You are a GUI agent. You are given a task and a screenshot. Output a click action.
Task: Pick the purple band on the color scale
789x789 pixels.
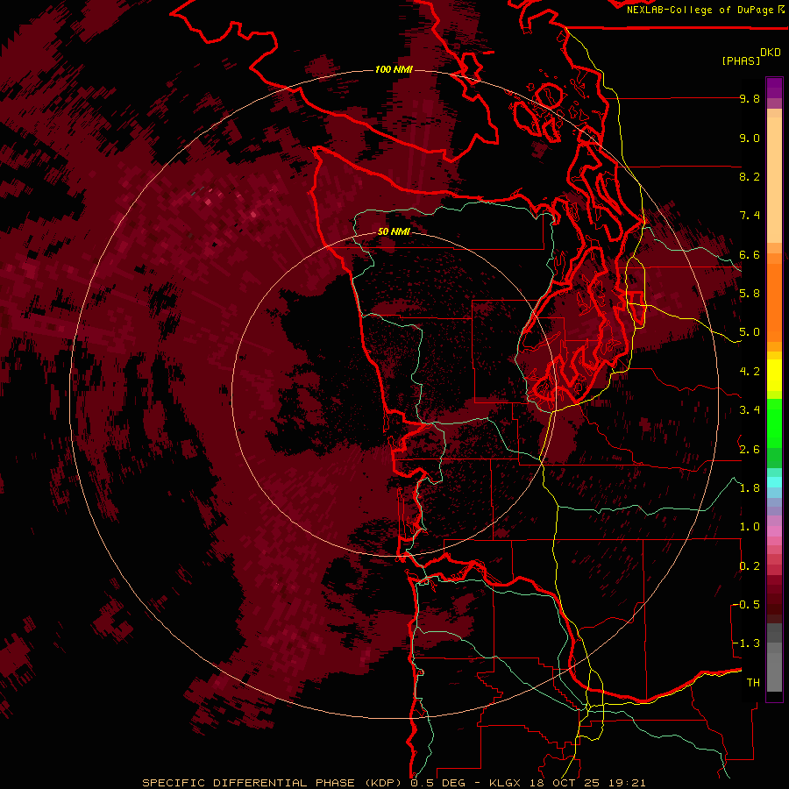pyautogui.click(x=774, y=89)
